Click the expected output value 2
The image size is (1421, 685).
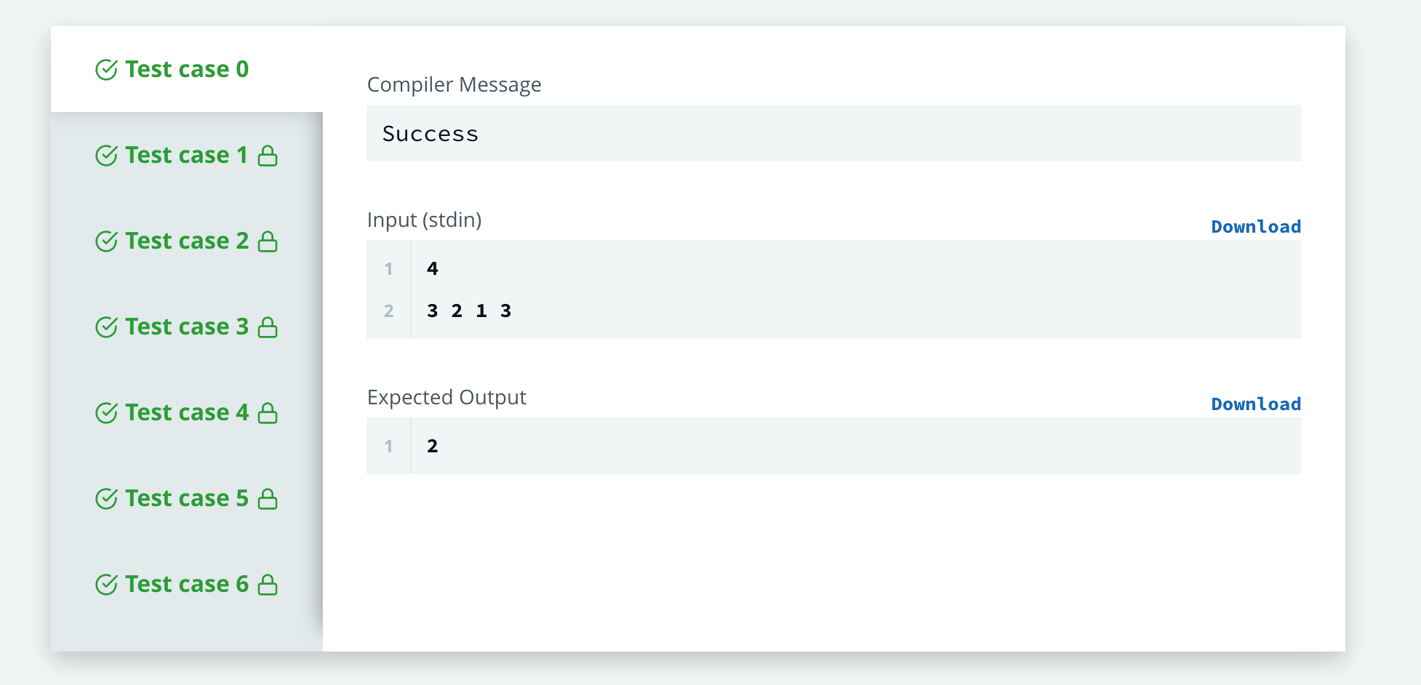click(433, 446)
